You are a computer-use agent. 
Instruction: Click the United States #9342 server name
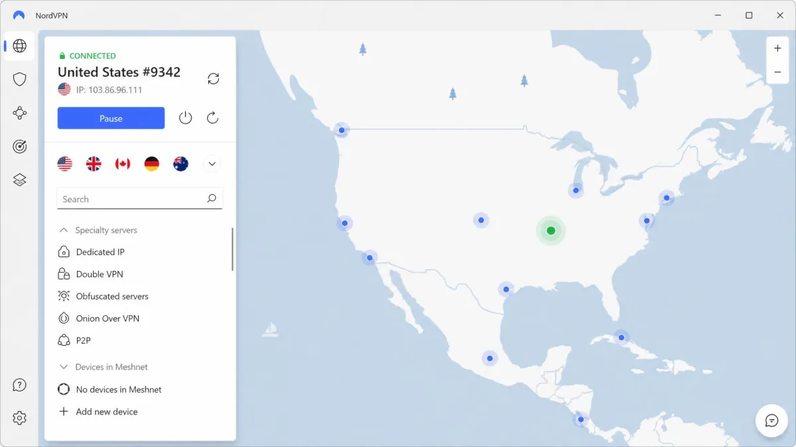click(x=119, y=72)
